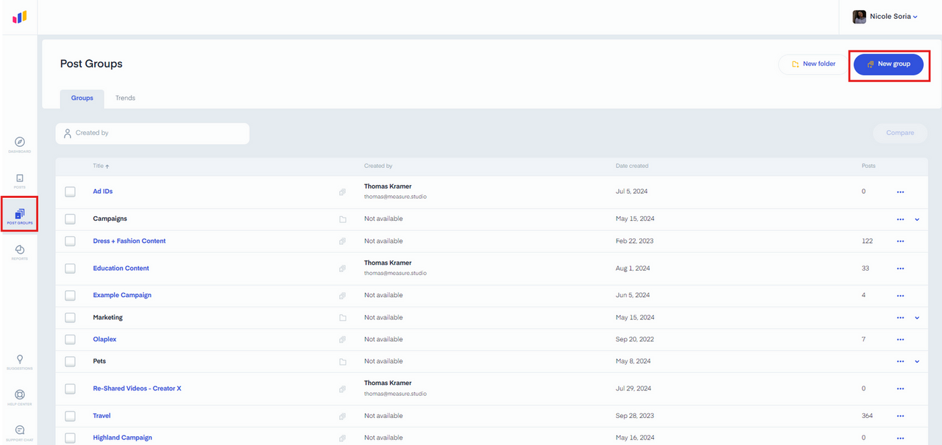
Task: Click the New folder button
Action: [813, 64]
